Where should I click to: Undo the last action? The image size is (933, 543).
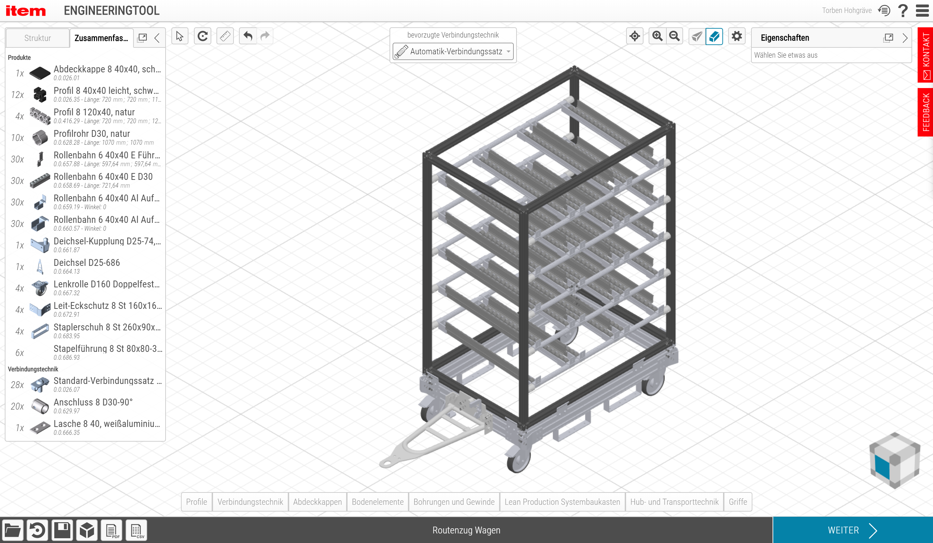[248, 36]
